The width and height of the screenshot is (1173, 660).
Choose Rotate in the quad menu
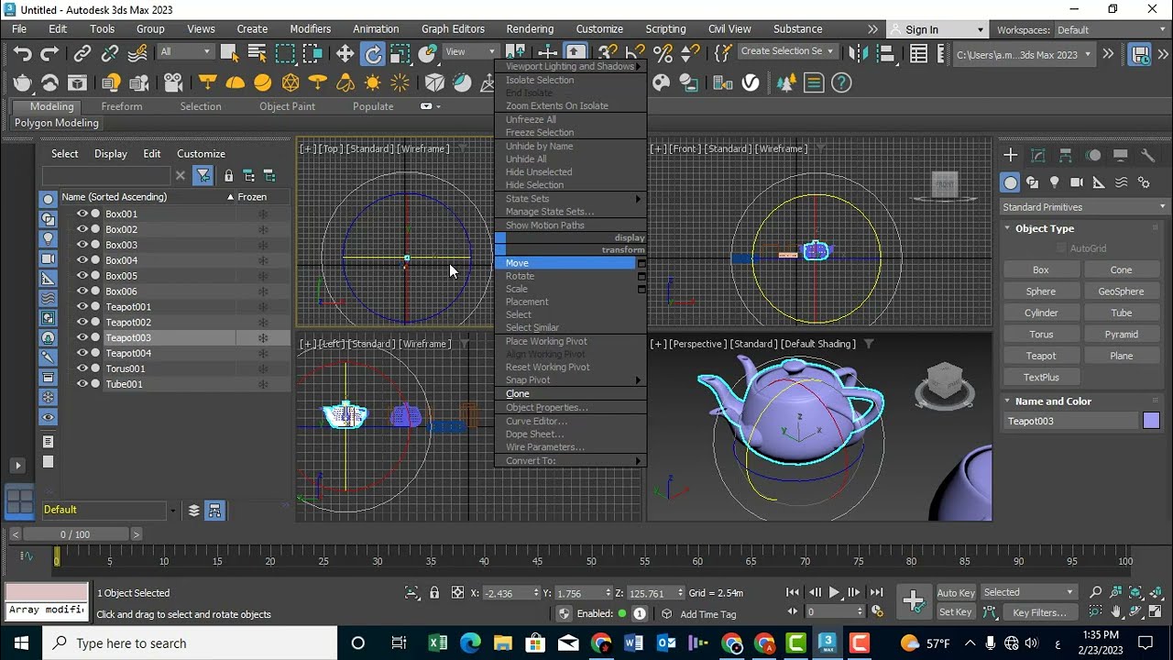pyautogui.click(x=520, y=276)
